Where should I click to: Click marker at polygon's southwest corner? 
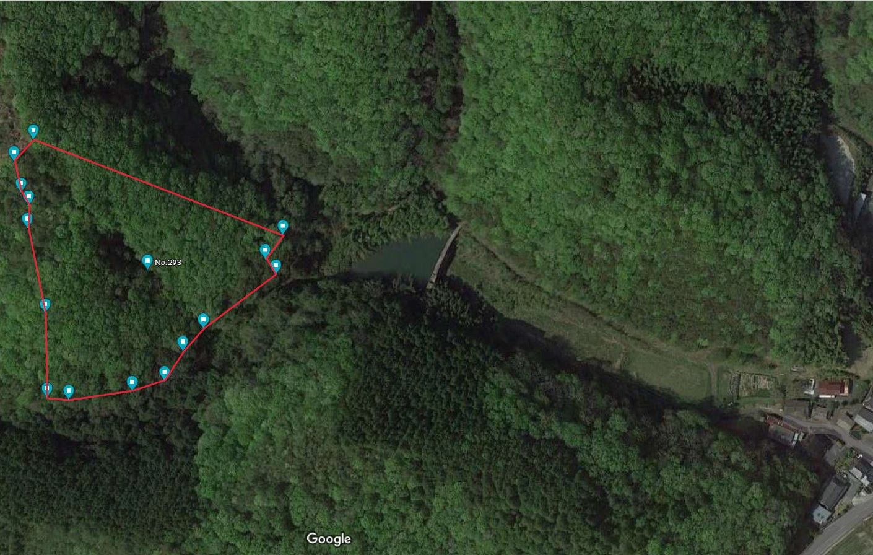click(47, 390)
